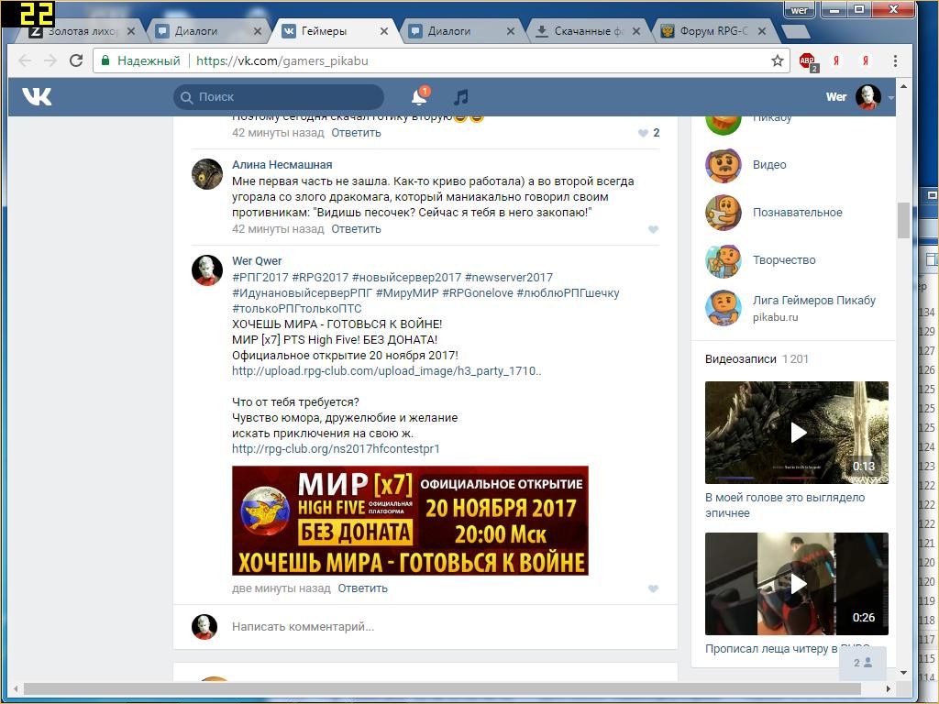
Task: Reply to the Wer Qwer comment
Action: point(363,588)
